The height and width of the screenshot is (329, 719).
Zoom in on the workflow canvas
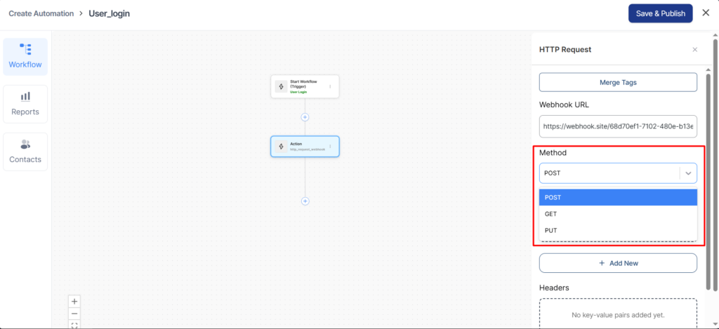coord(75,301)
